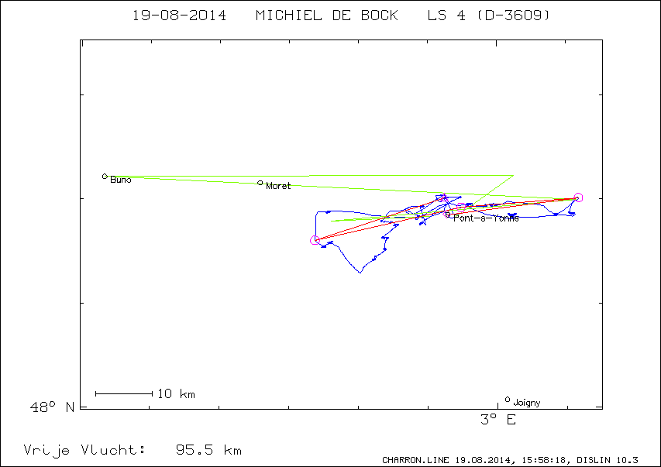
Task: Click the 95.5 km distance value
Action: click(x=208, y=450)
